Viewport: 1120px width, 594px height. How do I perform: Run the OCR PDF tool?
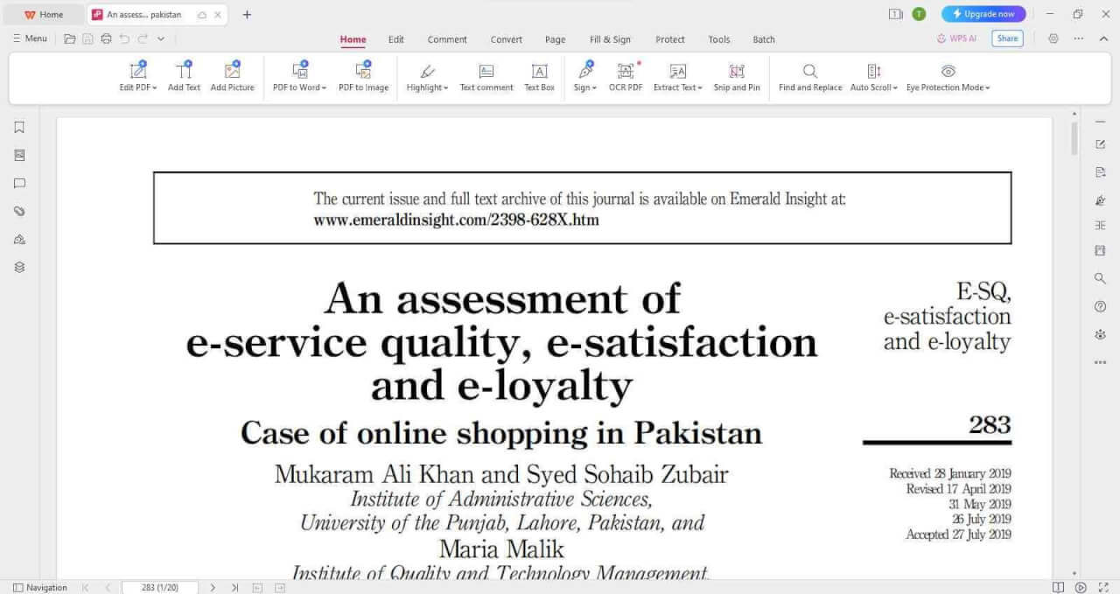[626, 77]
